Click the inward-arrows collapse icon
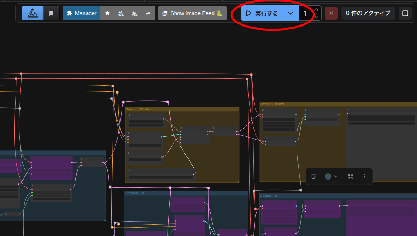 (350, 176)
